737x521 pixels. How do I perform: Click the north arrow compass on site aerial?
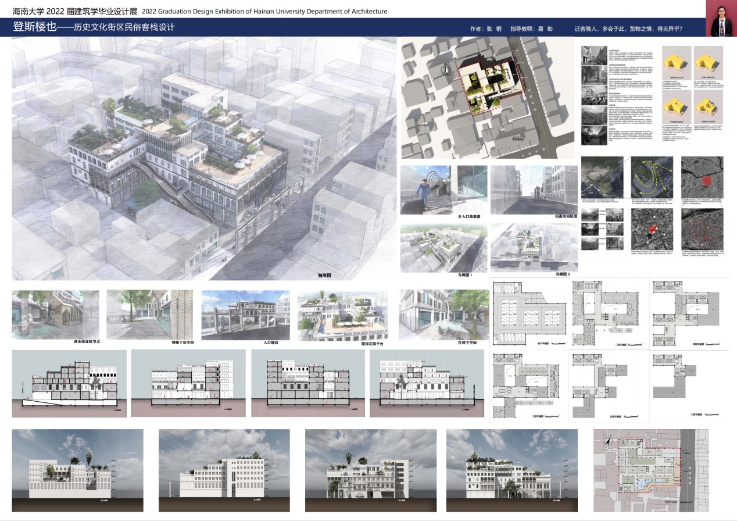[446, 69]
